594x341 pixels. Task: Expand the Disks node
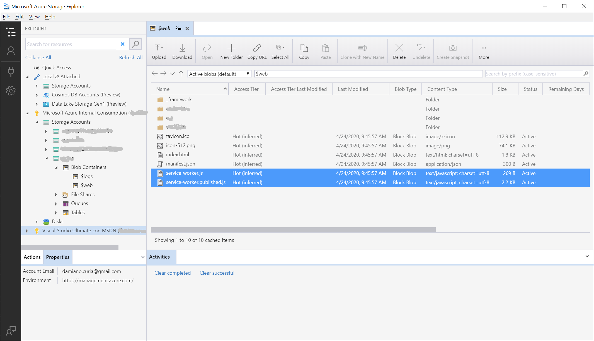pos(37,222)
